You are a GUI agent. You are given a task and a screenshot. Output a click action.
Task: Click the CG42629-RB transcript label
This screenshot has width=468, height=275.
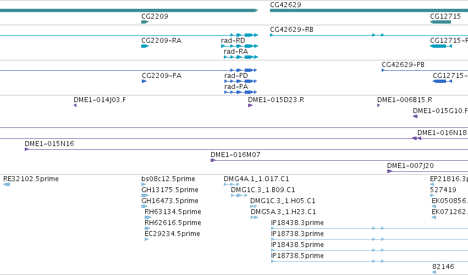291,30
